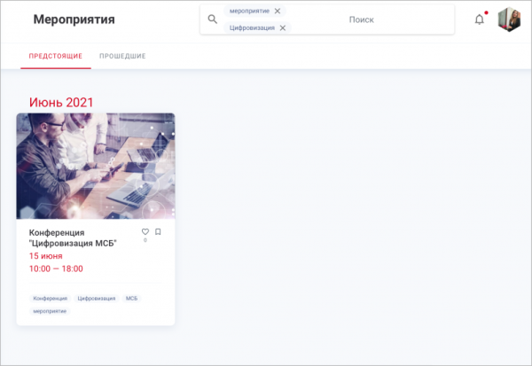Select the 'мероприятие' tag at card bottom
This screenshot has height=366, width=532.
(50, 311)
